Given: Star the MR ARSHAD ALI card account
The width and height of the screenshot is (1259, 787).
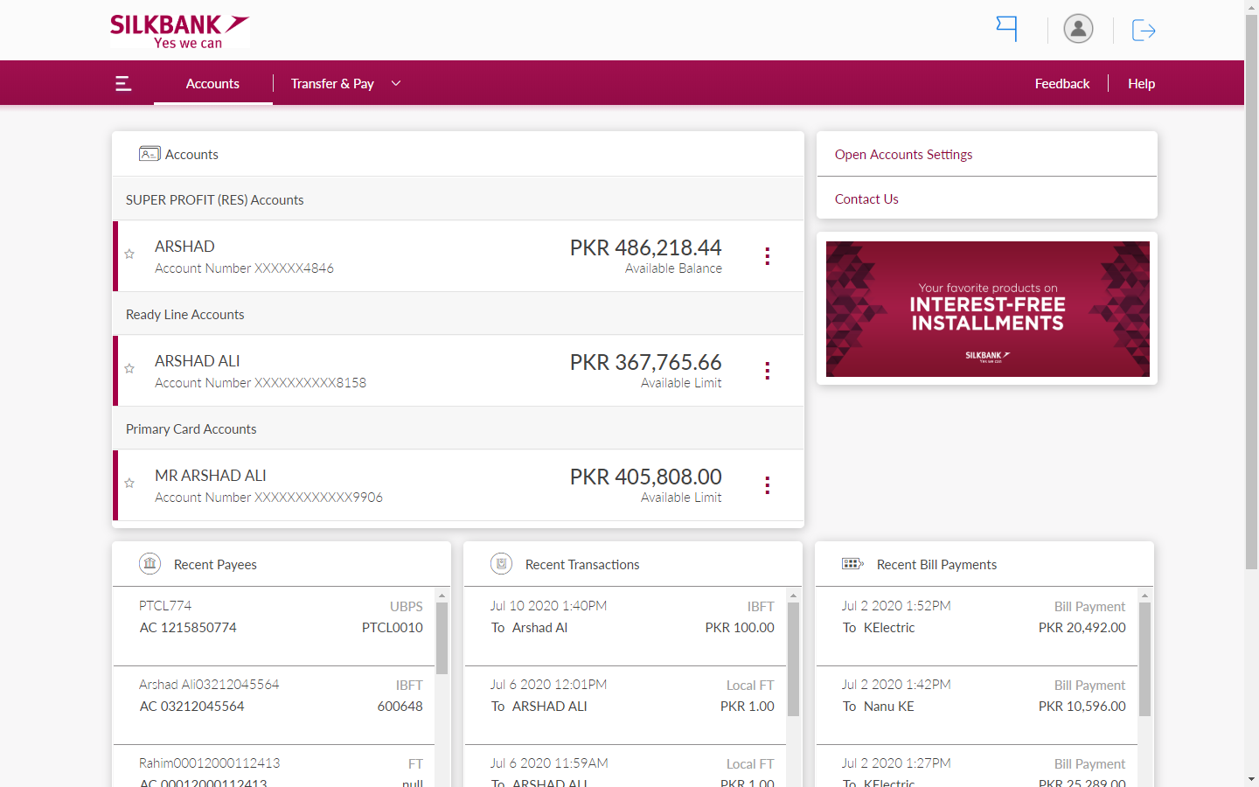Looking at the screenshot, I should [x=129, y=484].
